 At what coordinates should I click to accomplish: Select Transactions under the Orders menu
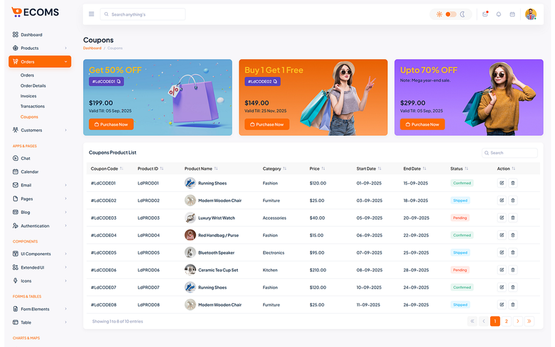[33, 106]
